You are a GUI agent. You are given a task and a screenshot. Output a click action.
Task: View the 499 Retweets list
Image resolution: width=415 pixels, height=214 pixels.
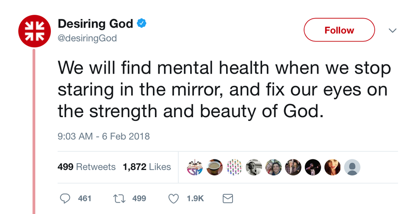click(86, 167)
